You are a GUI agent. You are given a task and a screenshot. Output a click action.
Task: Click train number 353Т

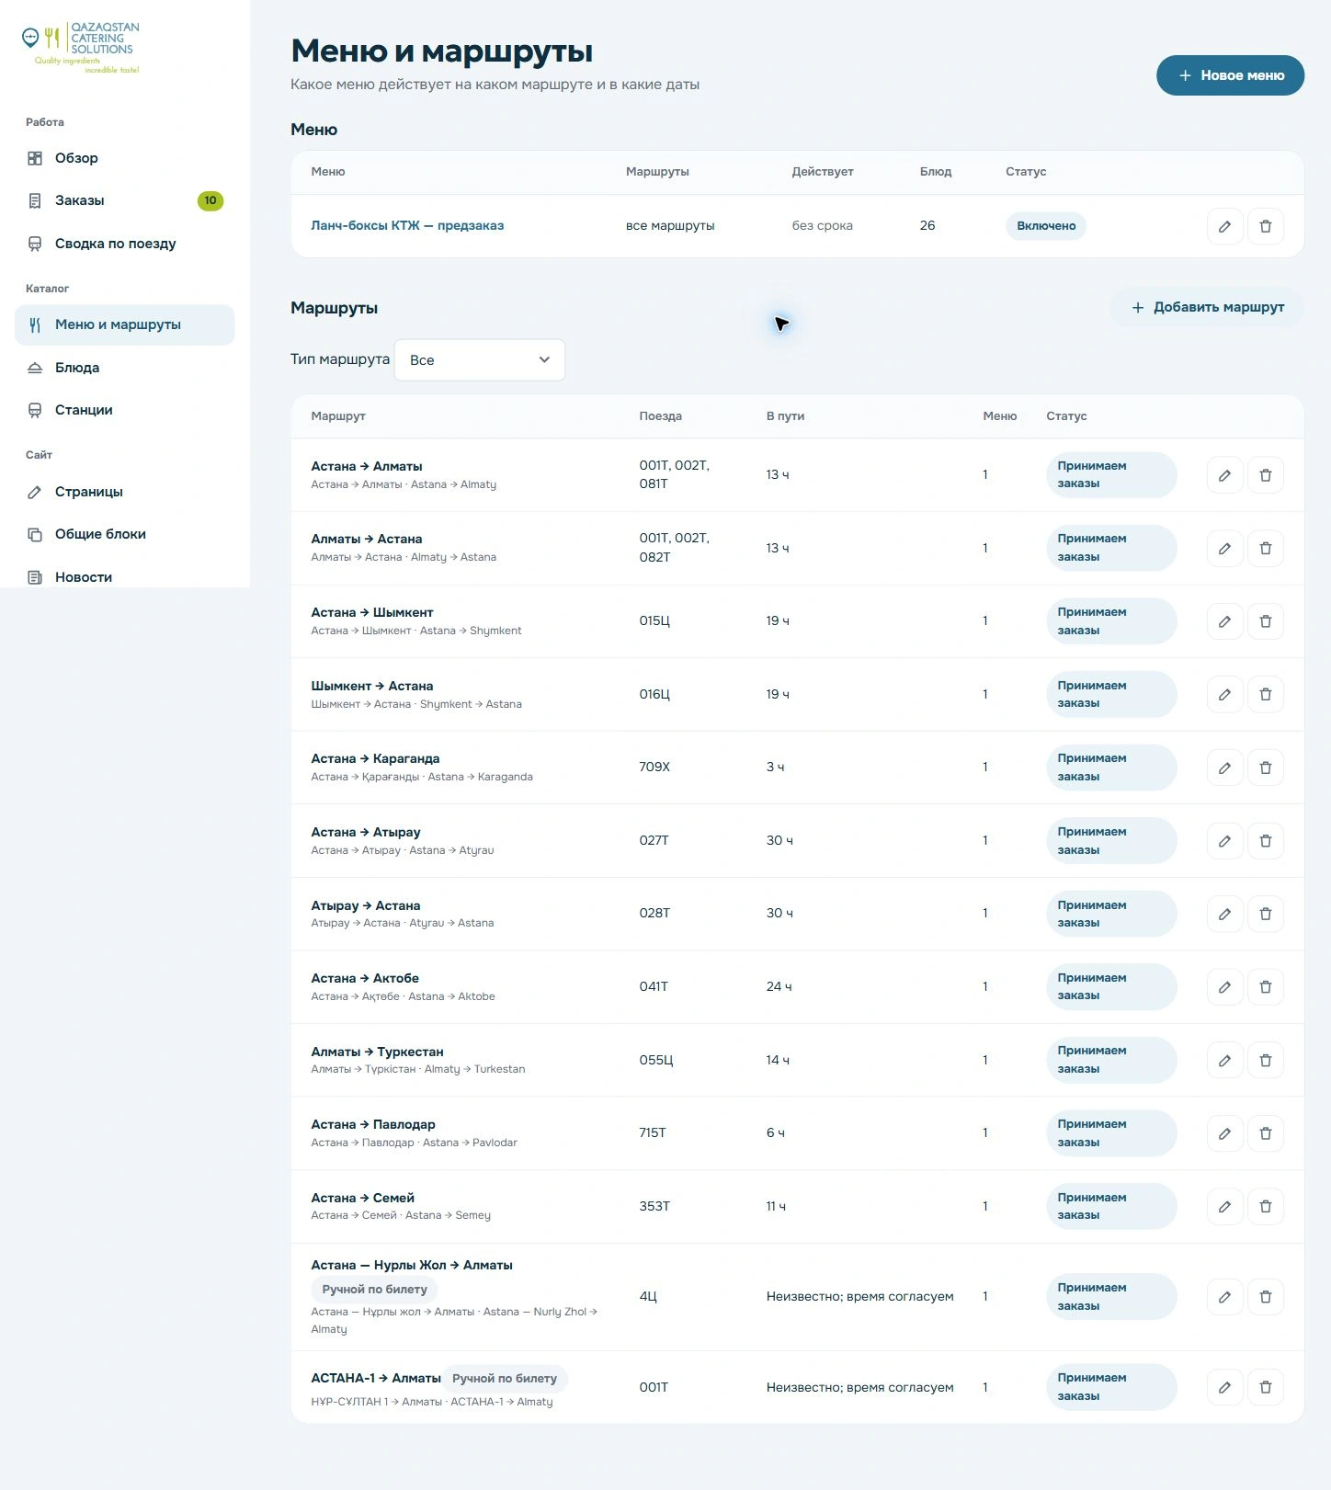[x=654, y=1206]
